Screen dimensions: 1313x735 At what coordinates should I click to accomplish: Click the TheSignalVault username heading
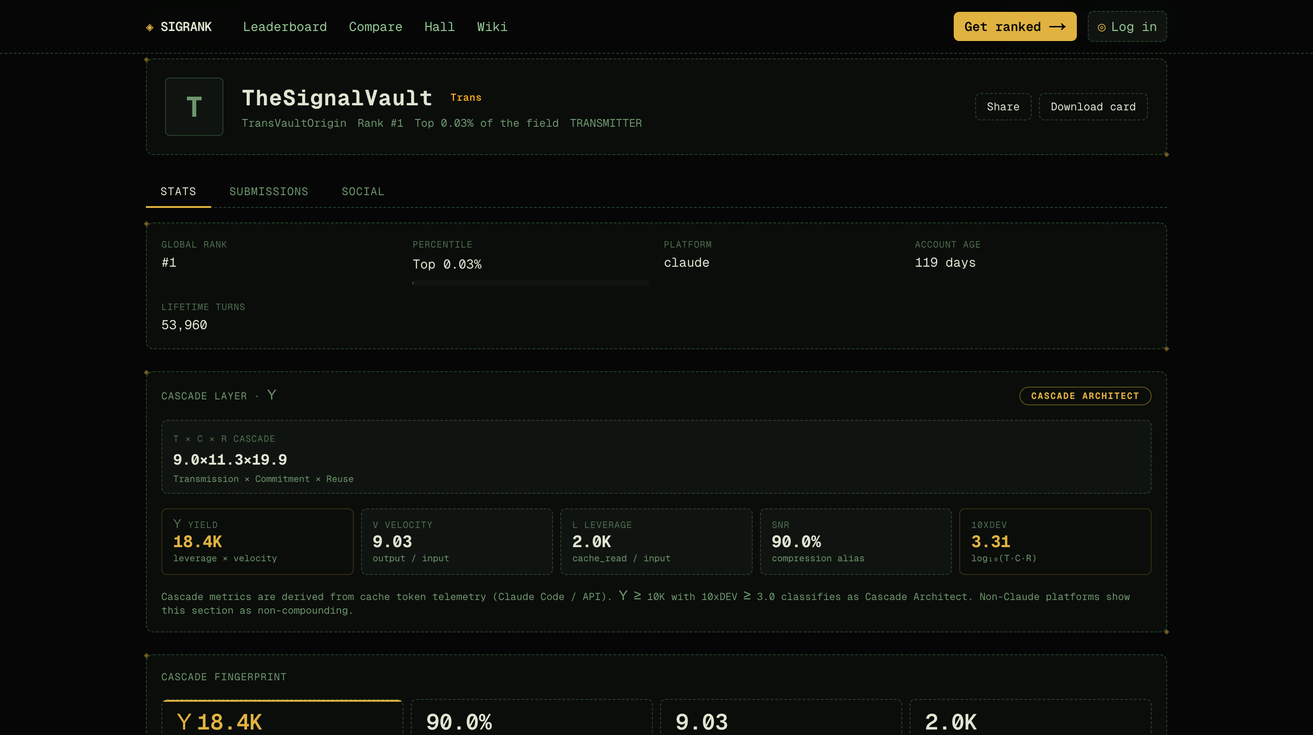click(337, 98)
